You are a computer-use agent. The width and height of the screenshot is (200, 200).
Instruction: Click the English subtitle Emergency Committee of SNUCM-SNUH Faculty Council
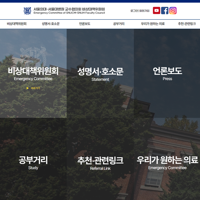pos(69,13)
